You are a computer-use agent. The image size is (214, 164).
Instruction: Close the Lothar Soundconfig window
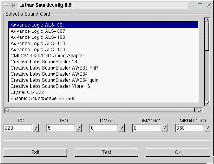(209, 5)
